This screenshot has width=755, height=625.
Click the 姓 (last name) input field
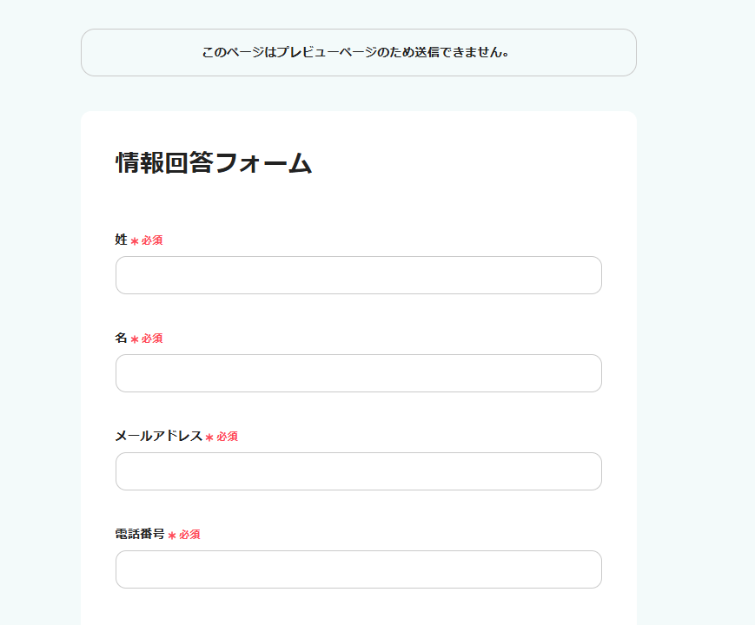coord(358,275)
